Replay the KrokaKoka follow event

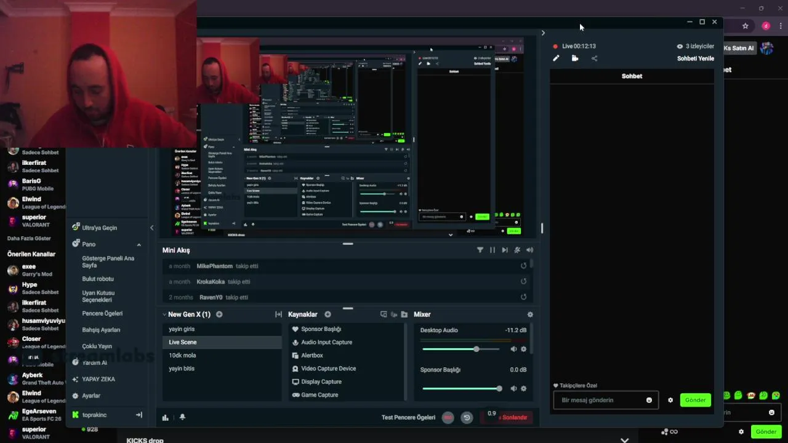523,281
